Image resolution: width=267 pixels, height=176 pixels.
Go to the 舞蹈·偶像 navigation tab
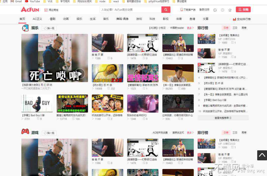[122, 19]
